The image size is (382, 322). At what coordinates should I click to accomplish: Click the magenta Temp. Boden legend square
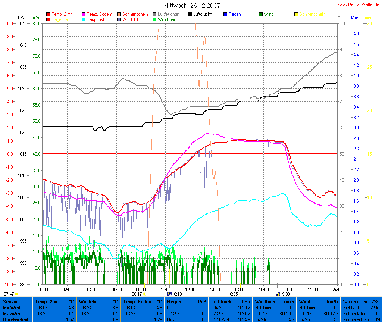84,15
